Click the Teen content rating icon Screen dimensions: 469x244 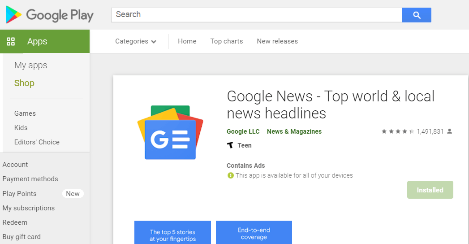point(230,145)
